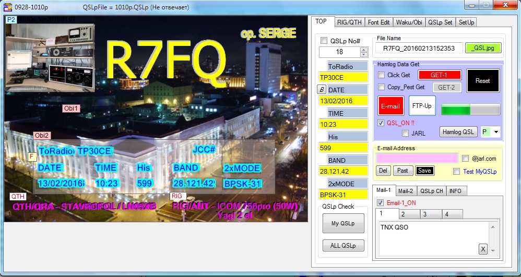Click the X button in message box
Image resolution: width=521 pixels, height=277 pixels.
click(x=483, y=249)
